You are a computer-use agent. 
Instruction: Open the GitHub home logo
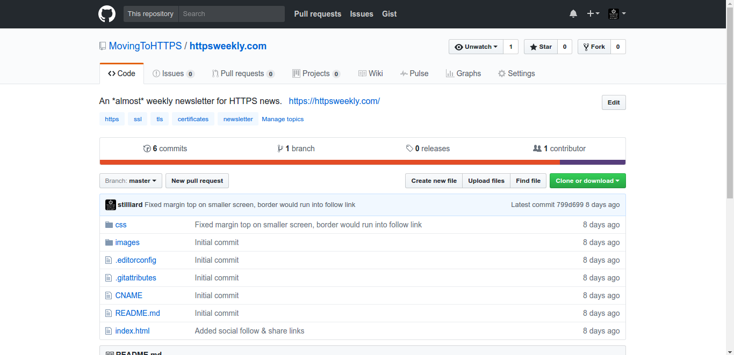[107, 14]
